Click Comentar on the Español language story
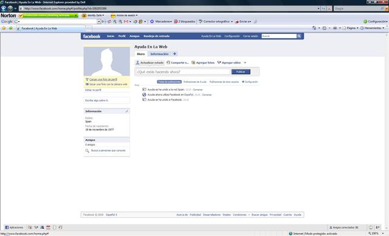Screen dimensions: 389x236 (x=207, y=95)
